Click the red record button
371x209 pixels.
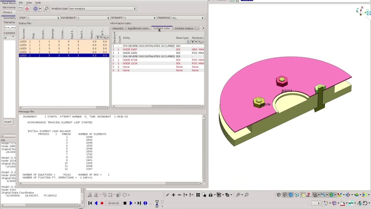pos(102,203)
